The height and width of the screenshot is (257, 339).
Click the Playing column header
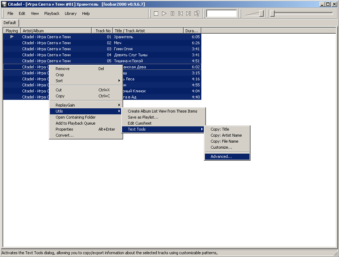pos(12,31)
